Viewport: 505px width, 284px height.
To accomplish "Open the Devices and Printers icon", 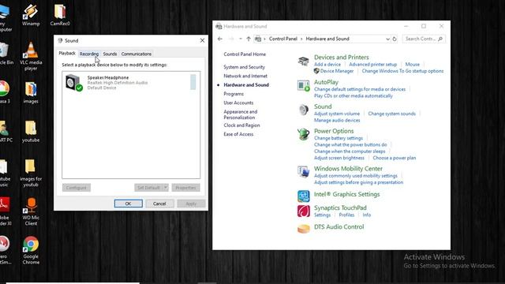I will [x=303, y=61].
